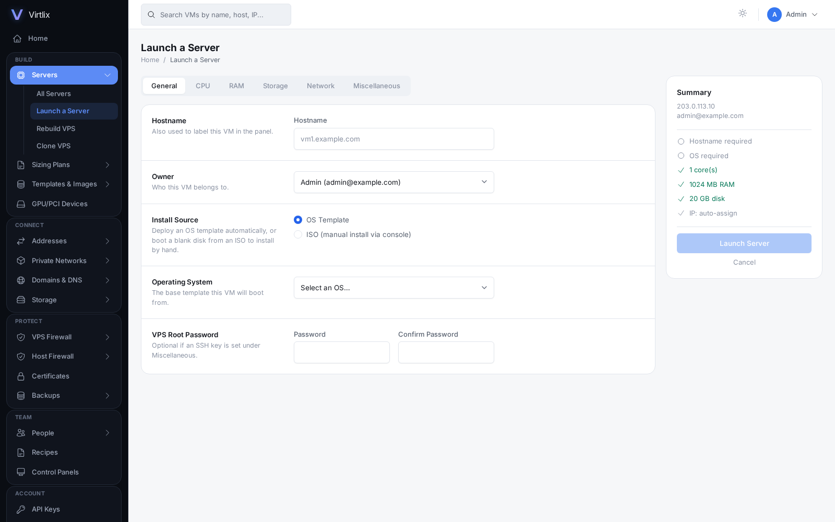Toggle the light/dark theme sun icon

[x=743, y=14]
